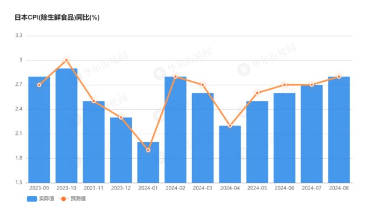The image size is (365, 210).
Task: Click the orange 预测值 legend marker
Action: [63, 199]
